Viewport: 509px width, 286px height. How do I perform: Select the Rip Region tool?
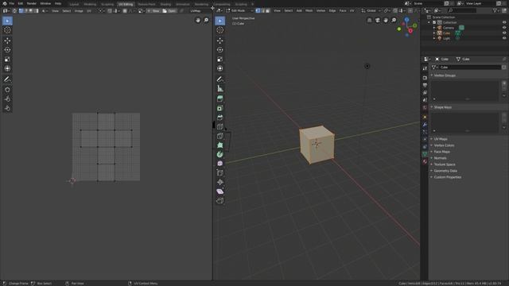pos(220,201)
